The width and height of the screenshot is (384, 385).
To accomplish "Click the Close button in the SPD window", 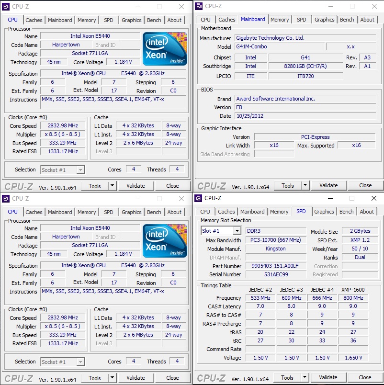I will [365, 377].
